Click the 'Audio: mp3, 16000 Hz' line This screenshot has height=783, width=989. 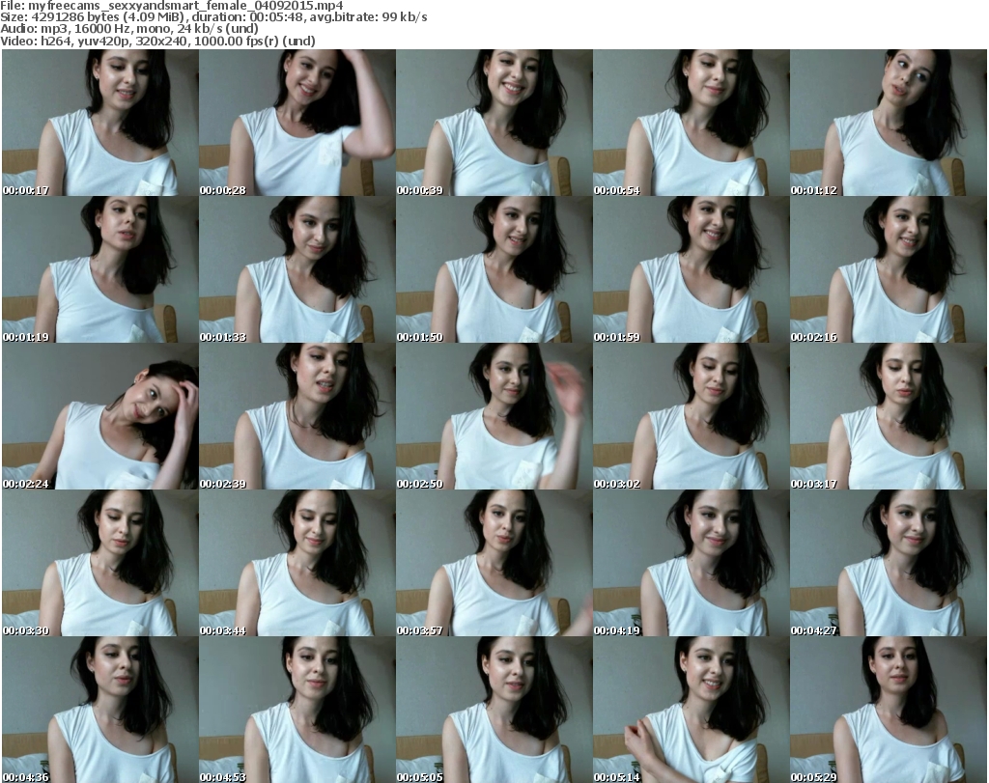click(129, 29)
